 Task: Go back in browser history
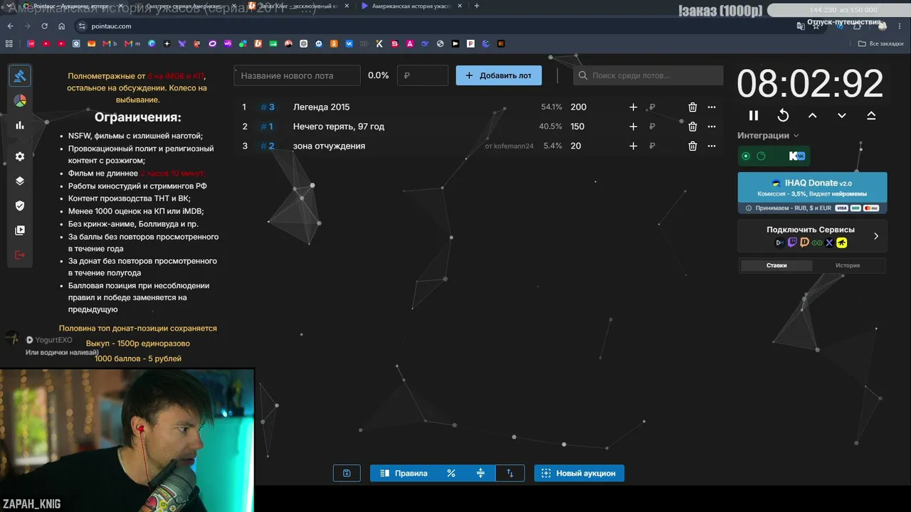coord(10,26)
